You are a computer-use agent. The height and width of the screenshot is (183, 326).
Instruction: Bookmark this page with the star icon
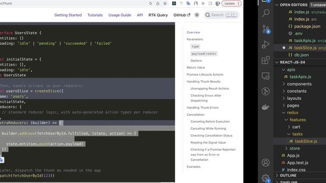pyautogui.click(x=165, y=4)
